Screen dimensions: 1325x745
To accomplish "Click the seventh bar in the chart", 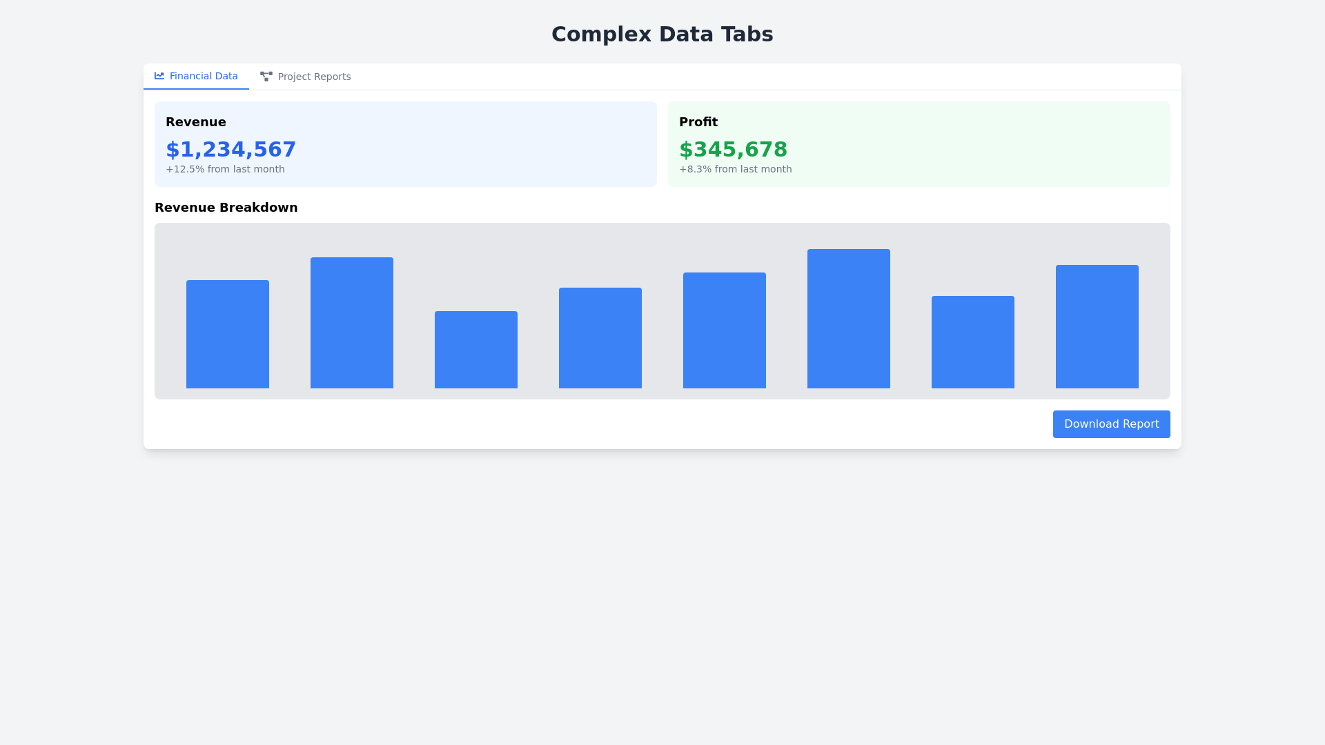I will 972,341.
